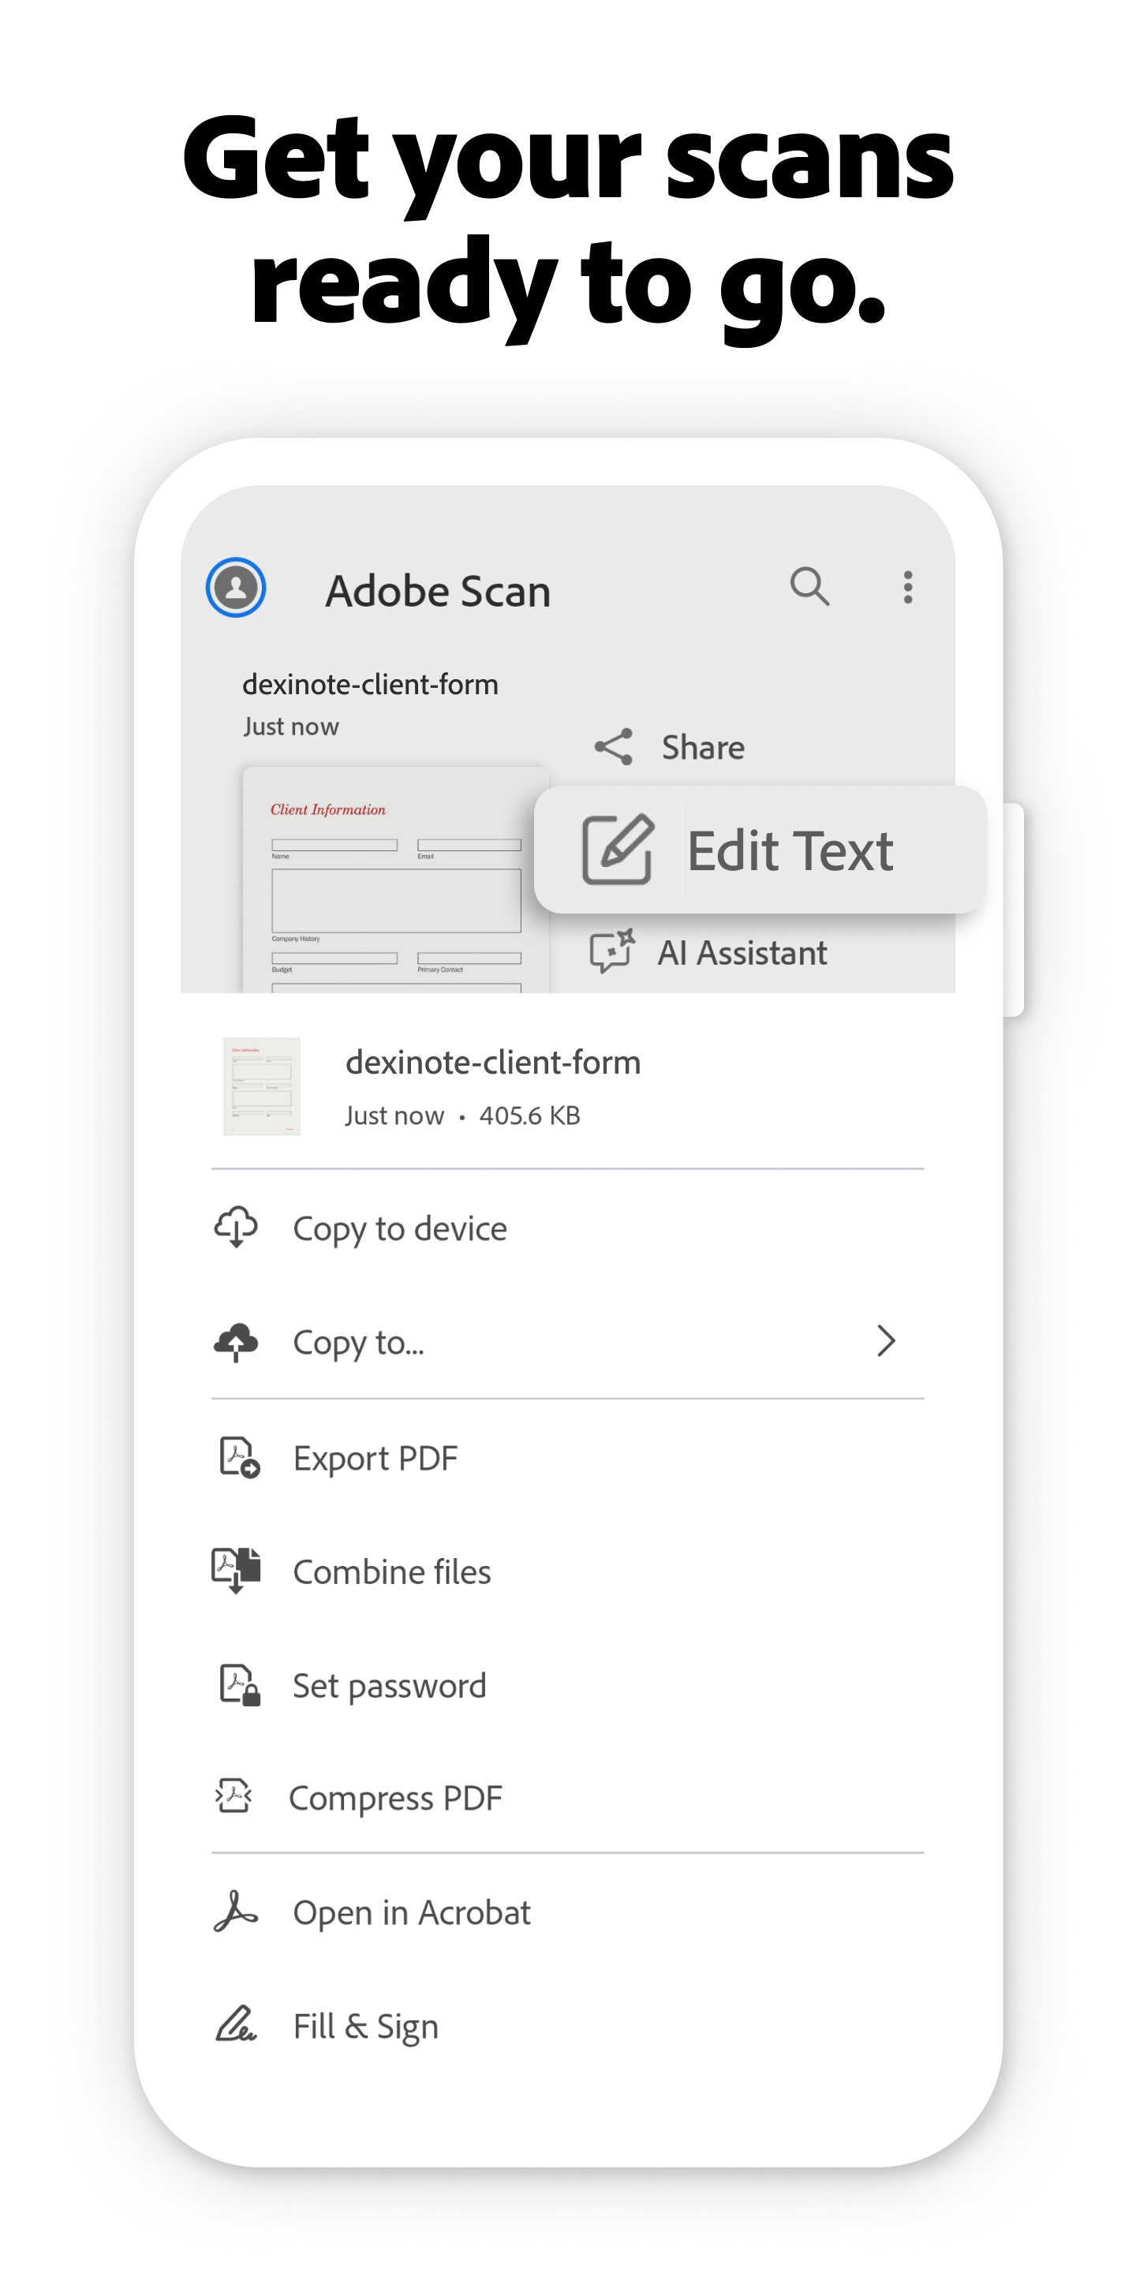This screenshot has width=1136, height=2272.
Task: Expand the Copy to... chevron arrow
Action: point(885,1340)
